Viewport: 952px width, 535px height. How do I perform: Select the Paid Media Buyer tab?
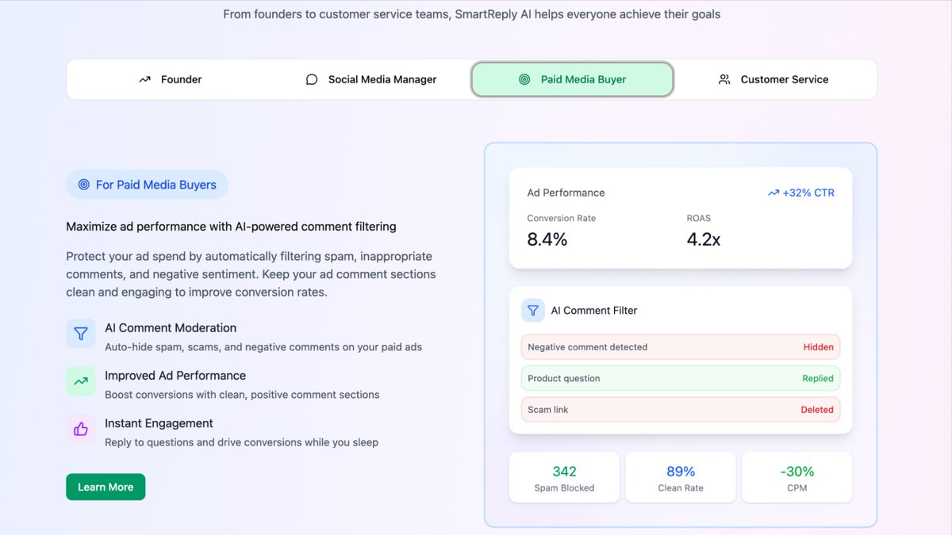572,79
